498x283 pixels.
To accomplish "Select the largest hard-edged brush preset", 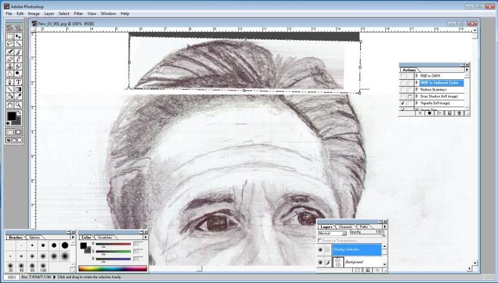I will pos(65,245).
